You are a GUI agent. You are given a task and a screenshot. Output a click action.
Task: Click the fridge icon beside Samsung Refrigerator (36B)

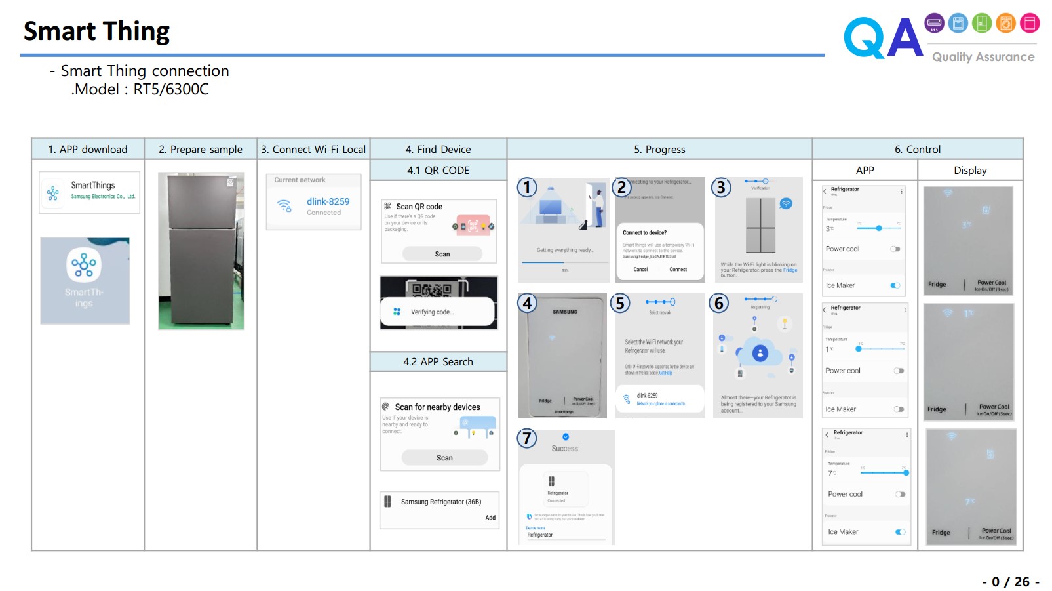[x=387, y=502]
